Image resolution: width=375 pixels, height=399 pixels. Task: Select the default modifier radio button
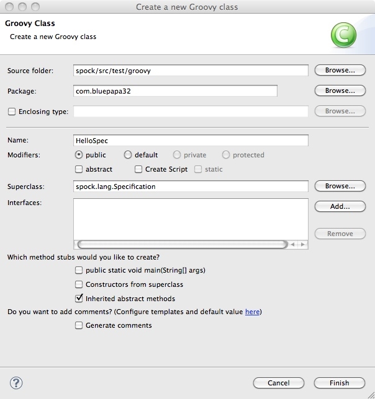(x=128, y=155)
